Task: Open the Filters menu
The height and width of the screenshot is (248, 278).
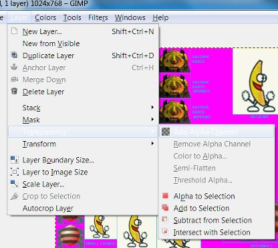Action: tap(98, 17)
